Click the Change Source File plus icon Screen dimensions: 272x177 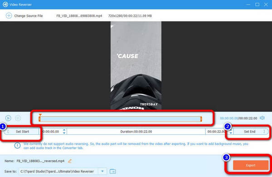(9, 15)
